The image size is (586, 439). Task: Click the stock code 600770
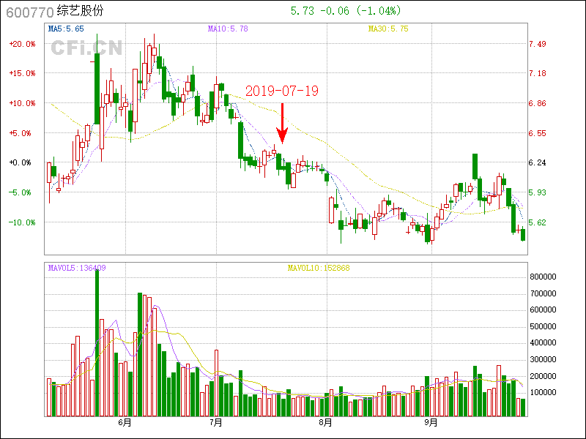tap(29, 11)
